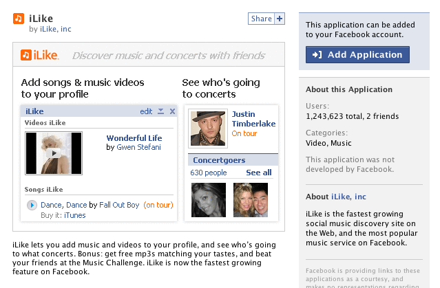Viewport: 440px width, 288px height.
Task: Click the iLike banner logo
Action: point(40,55)
